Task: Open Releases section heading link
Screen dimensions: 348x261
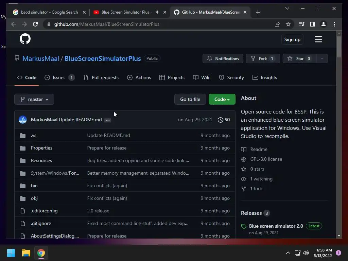Action: click(255, 213)
